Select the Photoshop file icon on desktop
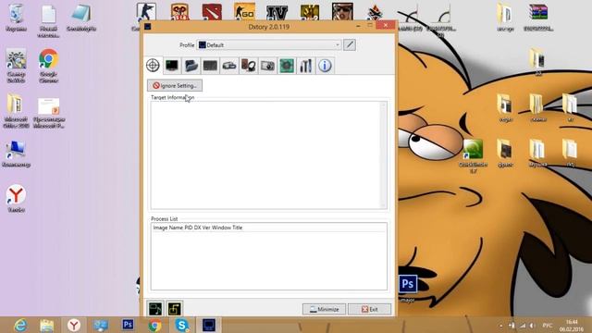This screenshot has height=333, width=592. pyautogui.click(x=408, y=289)
